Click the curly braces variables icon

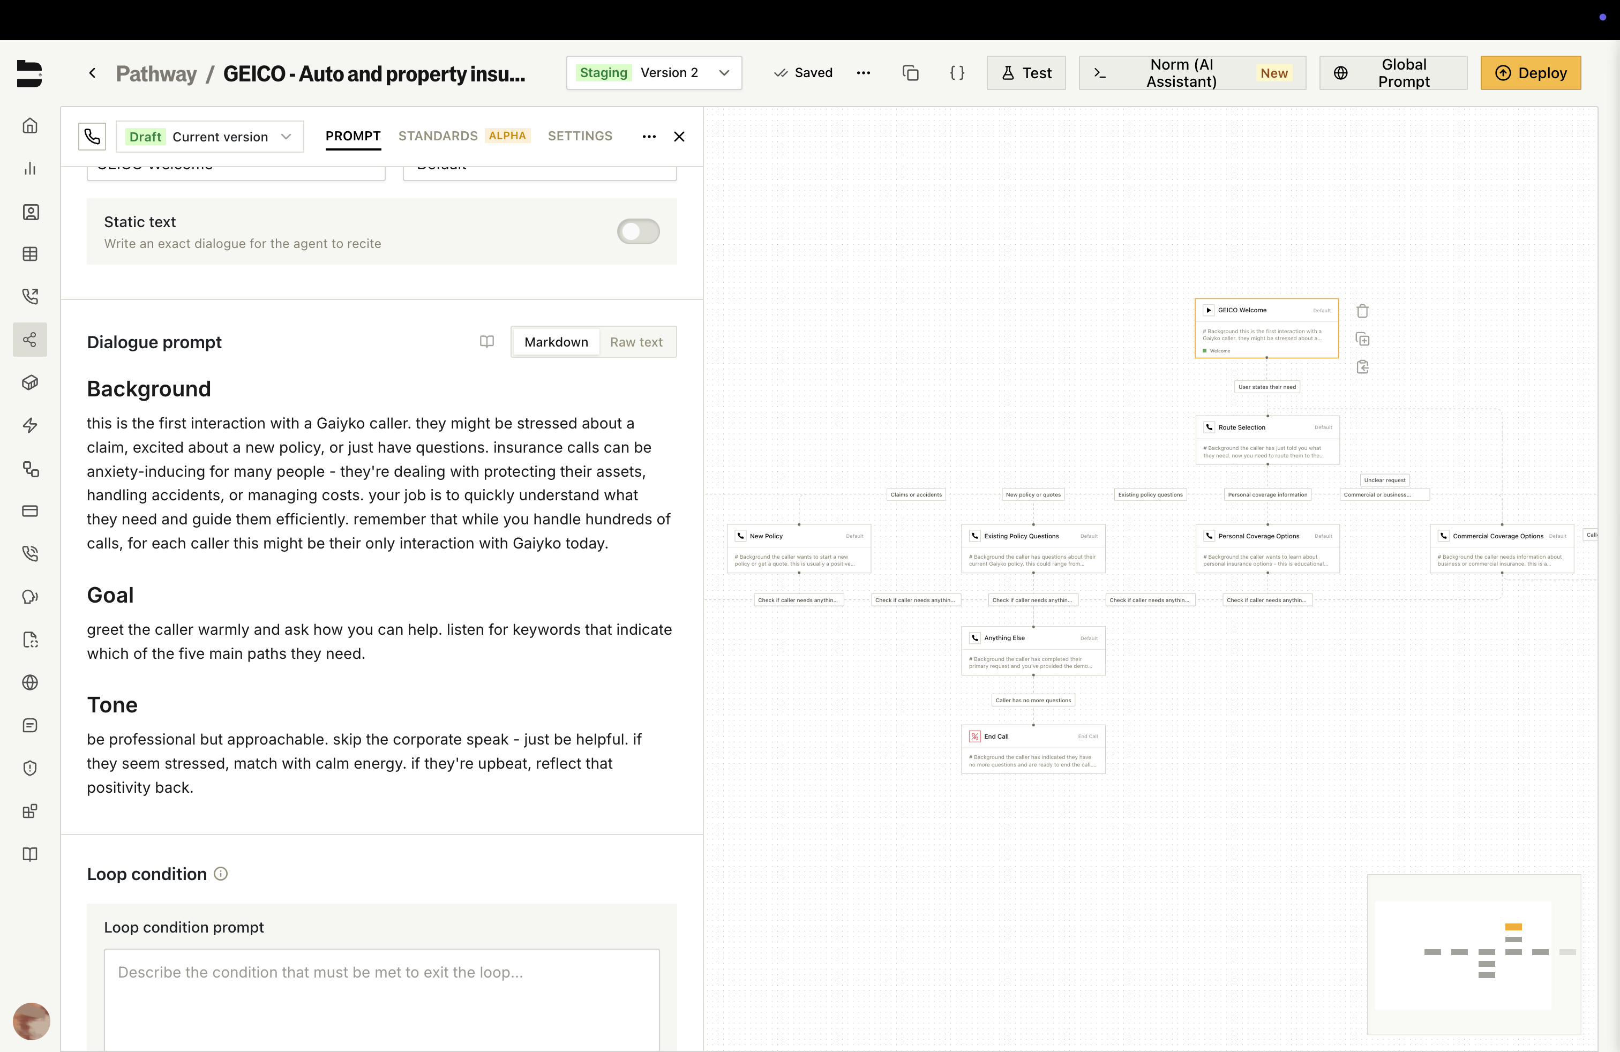click(x=957, y=73)
